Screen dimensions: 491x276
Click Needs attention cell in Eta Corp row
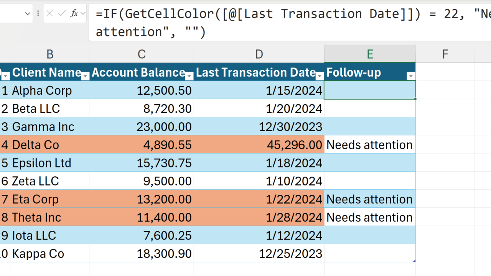(x=369, y=199)
